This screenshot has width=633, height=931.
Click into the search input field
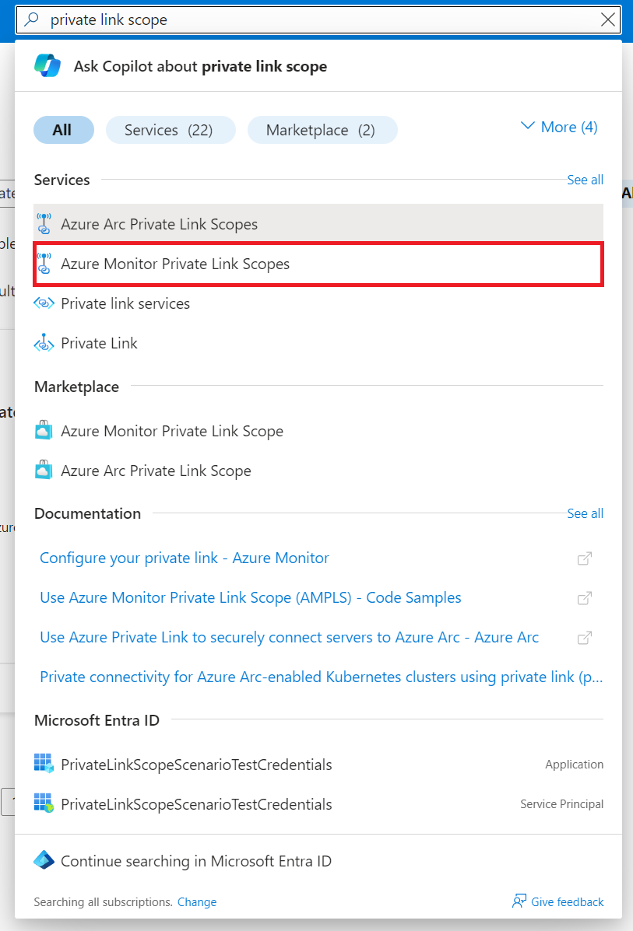click(x=311, y=20)
